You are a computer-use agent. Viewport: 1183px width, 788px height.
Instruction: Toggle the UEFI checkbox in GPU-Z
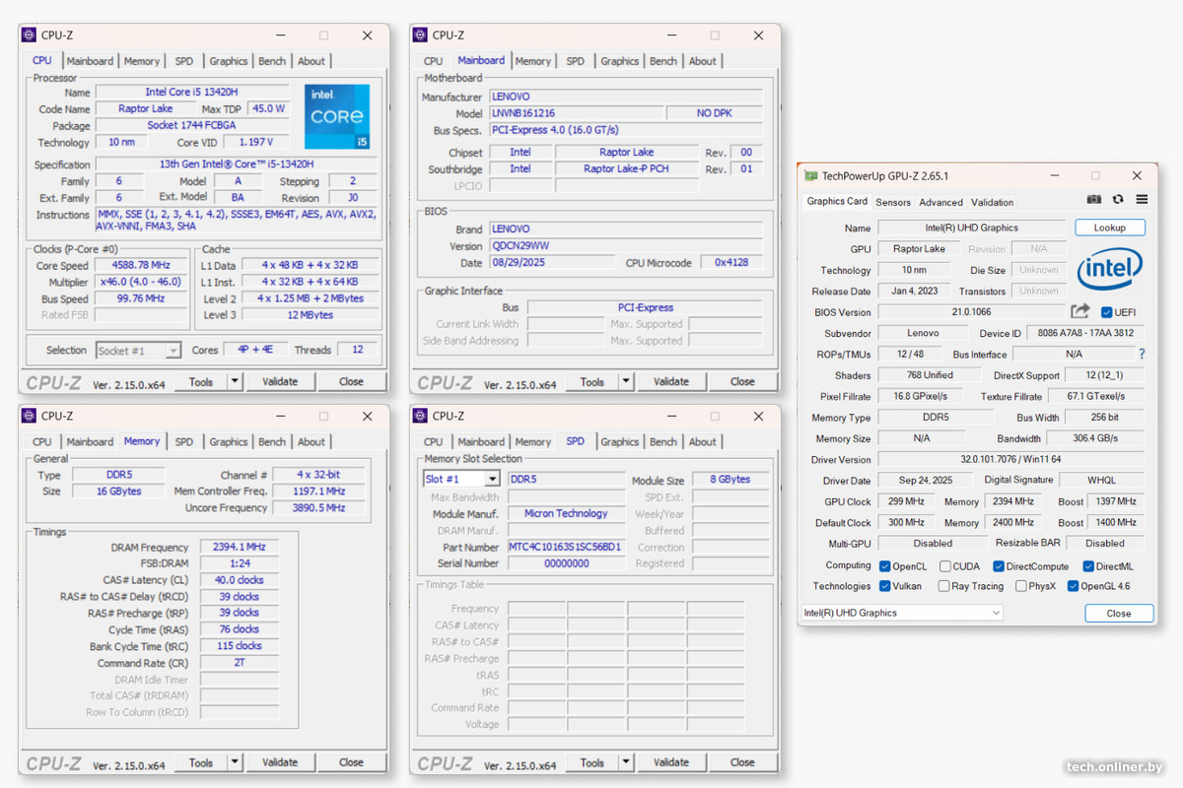pyautogui.click(x=1108, y=312)
